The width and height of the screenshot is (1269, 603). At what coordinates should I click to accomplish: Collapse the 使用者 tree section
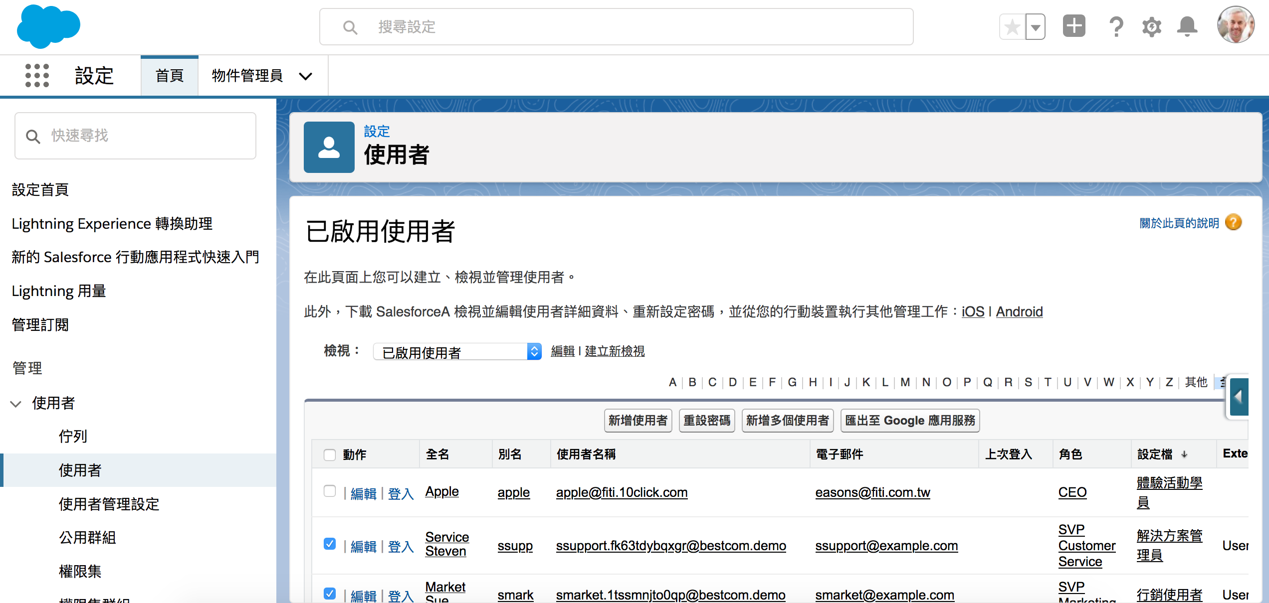tap(16, 404)
